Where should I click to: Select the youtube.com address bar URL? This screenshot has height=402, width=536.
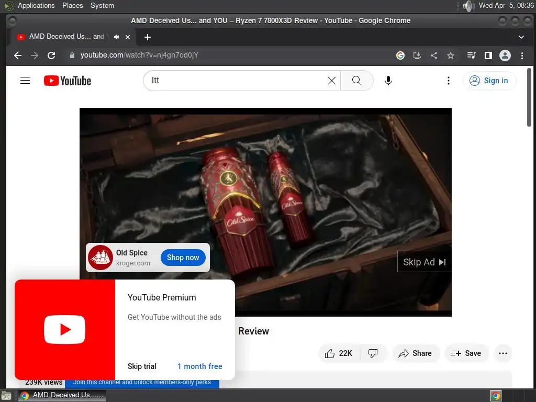[x=139, y=55]
